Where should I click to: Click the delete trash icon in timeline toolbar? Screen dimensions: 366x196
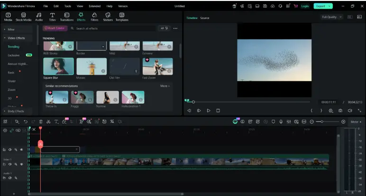point(41,122)
